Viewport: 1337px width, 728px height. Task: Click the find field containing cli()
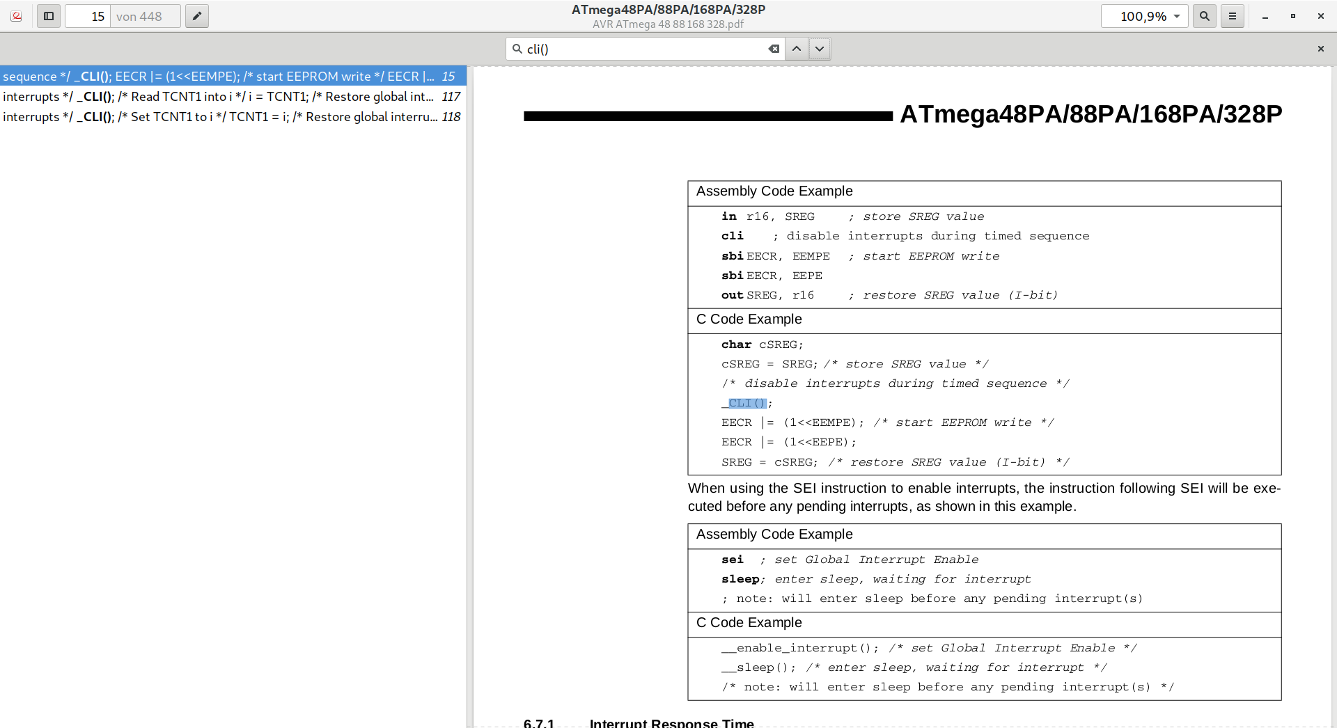coord(645,49)
